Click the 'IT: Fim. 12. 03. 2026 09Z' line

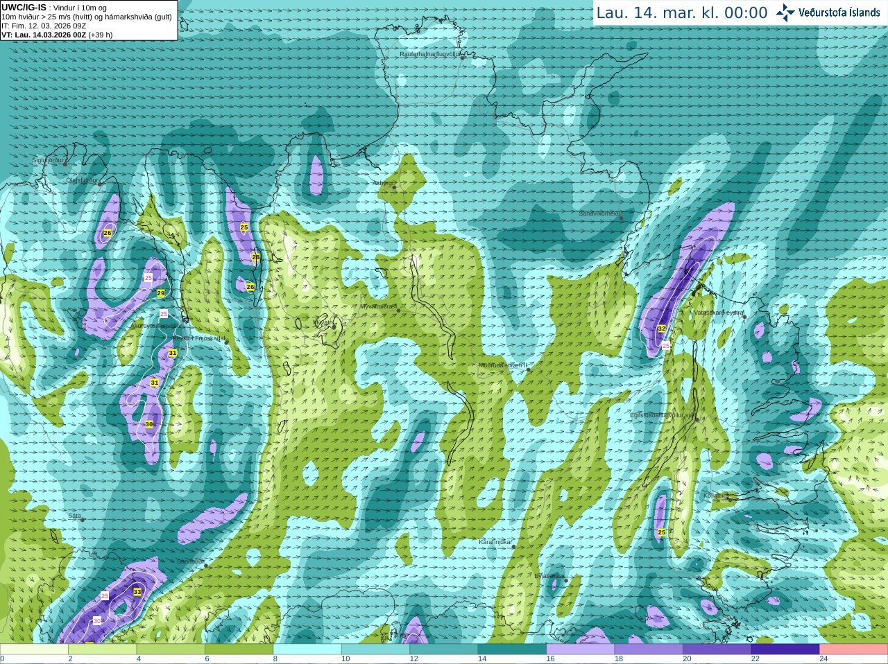44,26
